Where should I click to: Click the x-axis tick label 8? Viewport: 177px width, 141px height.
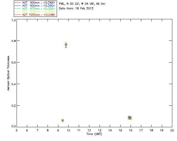(48, 131)
